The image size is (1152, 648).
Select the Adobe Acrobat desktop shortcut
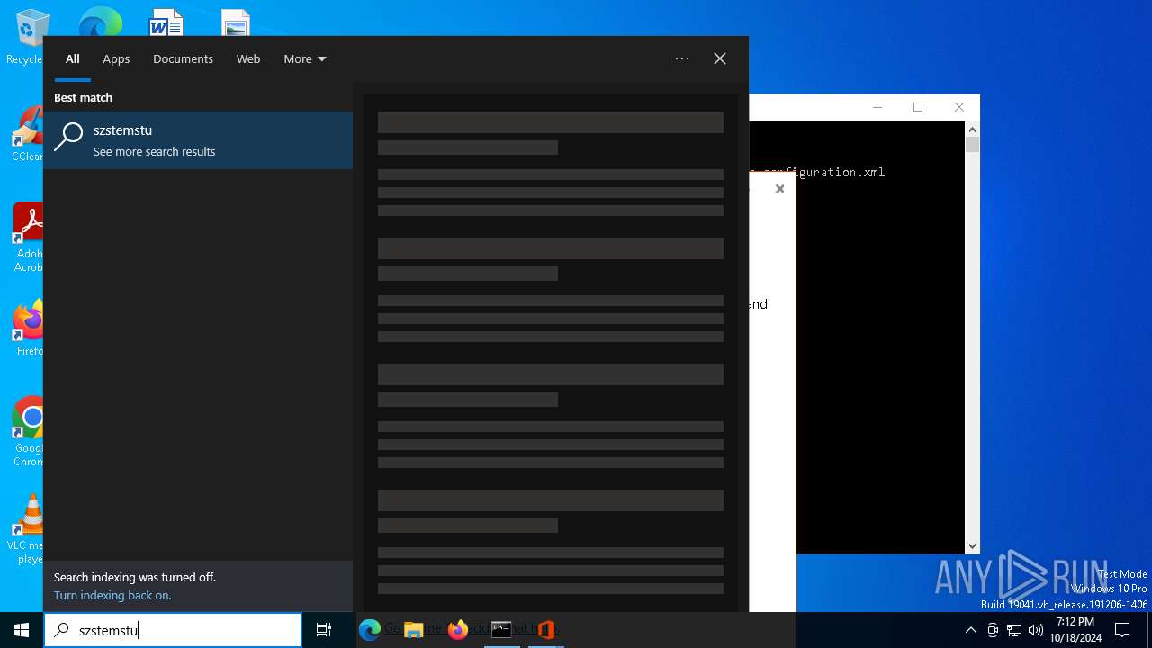[x=28, y=238]
